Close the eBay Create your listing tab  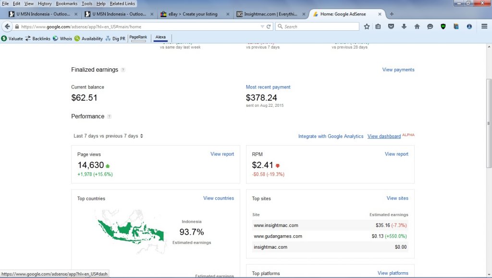click(x=228, y=14)
